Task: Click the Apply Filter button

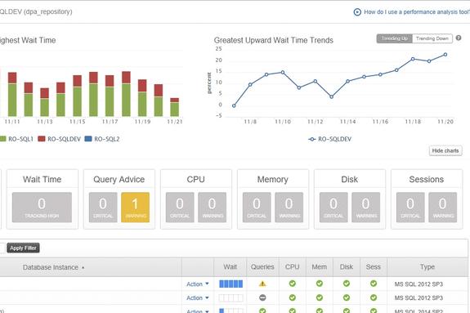Action: (x=23, y=248)
